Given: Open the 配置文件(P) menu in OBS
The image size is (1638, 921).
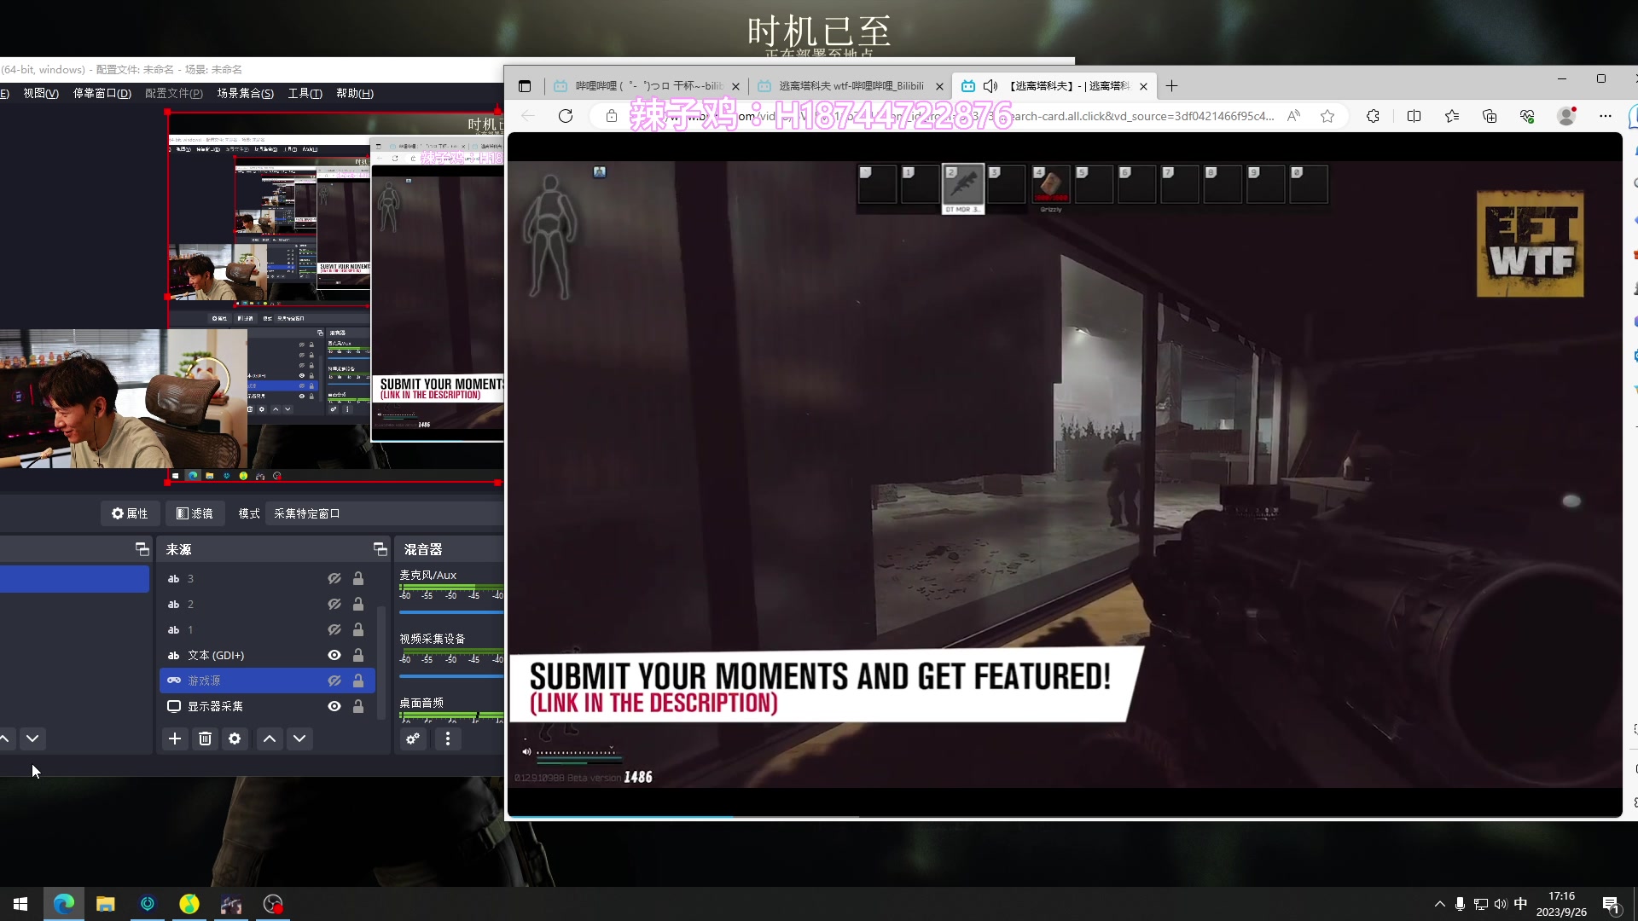Looking at the screenshot, I should point(174,93).
